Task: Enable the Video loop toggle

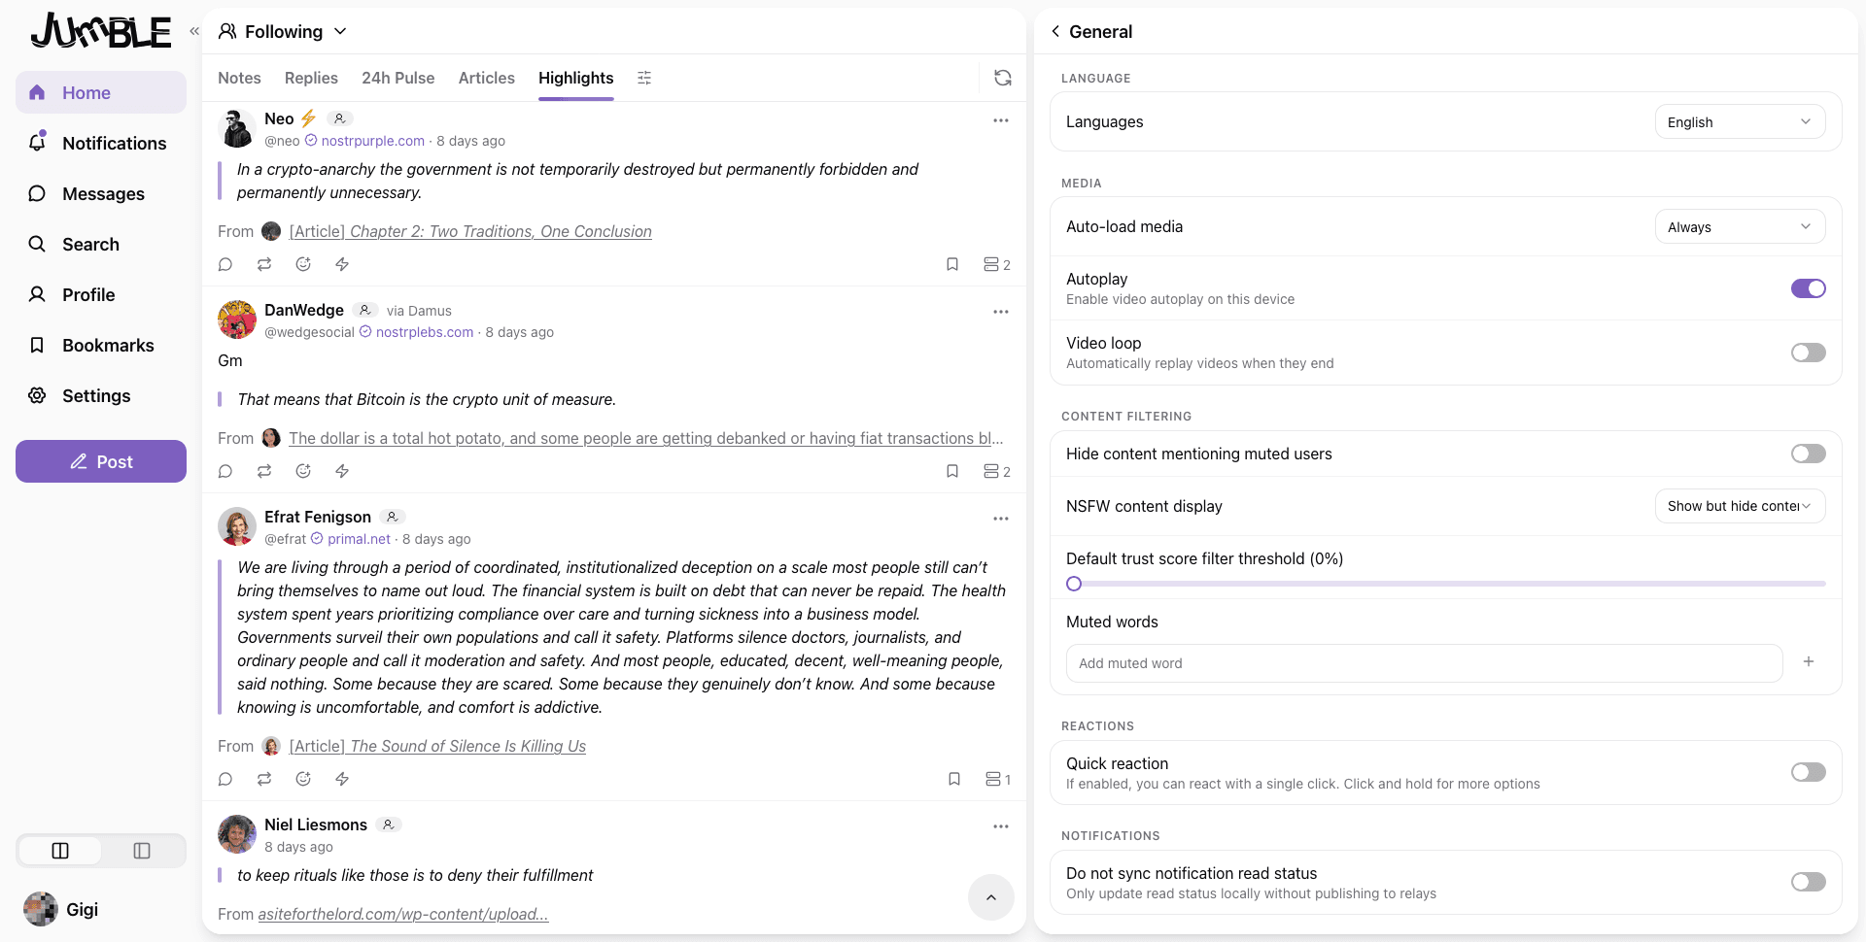Action: (x=1809, y=353)
